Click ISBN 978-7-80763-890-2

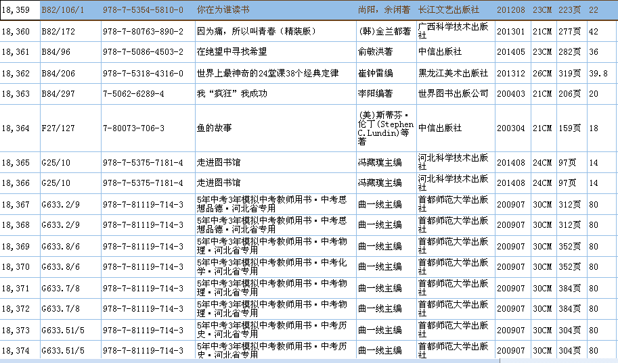pos(148,32)
